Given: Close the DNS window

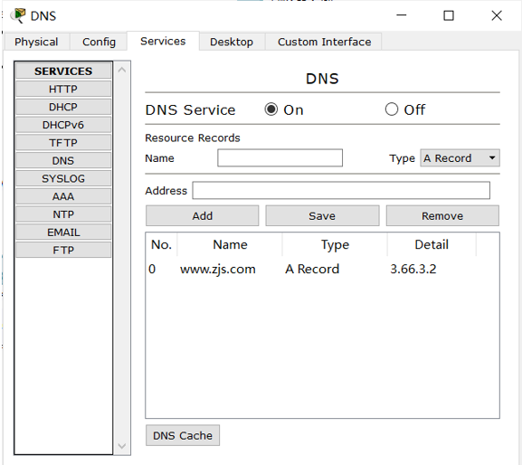Looking at the screenshot, I should (x=497, y=15).
